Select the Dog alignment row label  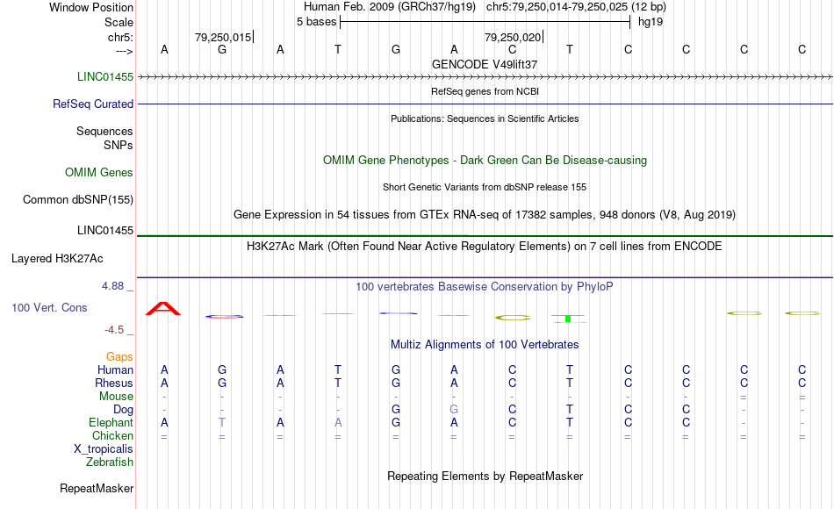pos(124,410)
